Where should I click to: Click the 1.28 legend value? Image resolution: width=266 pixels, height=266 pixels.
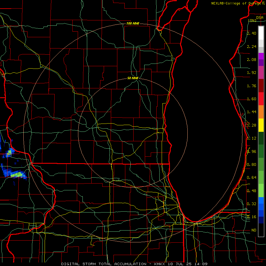(252, 125)
